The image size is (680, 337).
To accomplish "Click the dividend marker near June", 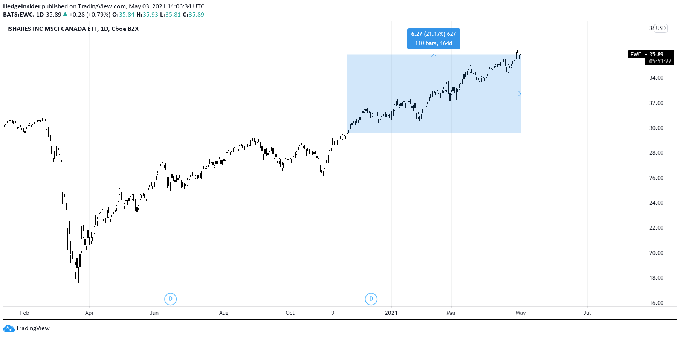I will (x=171, y=299).
